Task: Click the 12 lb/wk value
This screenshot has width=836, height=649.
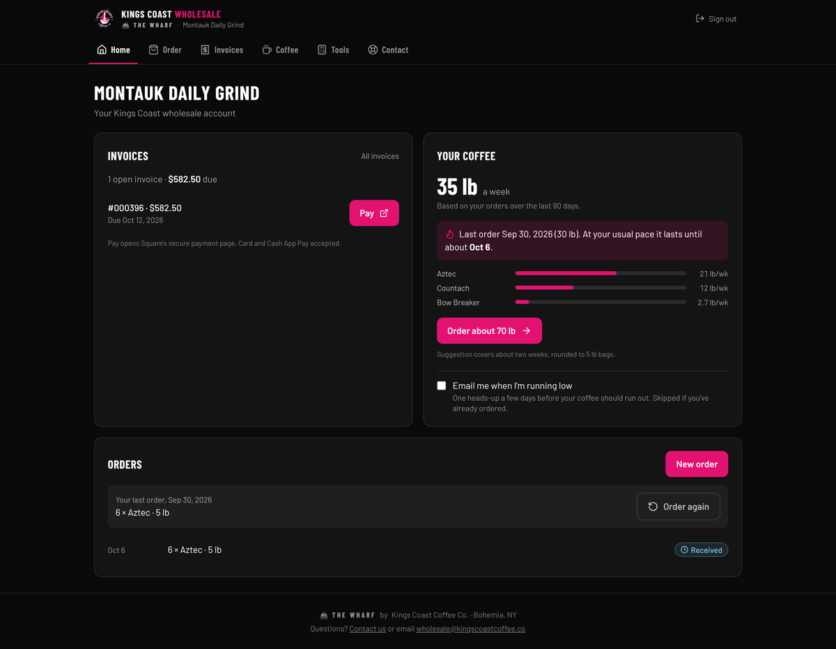Action: (x=714, y=288)
